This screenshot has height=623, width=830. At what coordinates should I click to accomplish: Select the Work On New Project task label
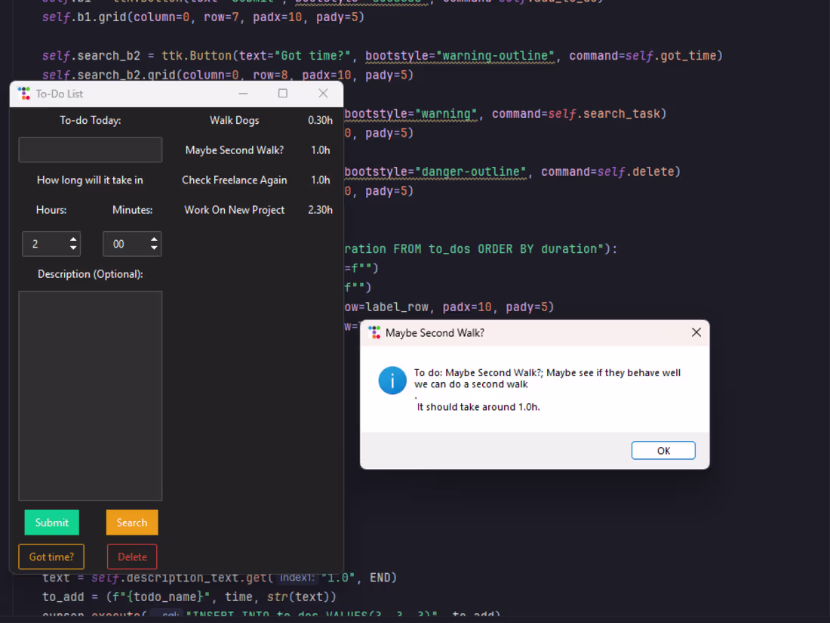pyautogui.click(x=235, y=210)
